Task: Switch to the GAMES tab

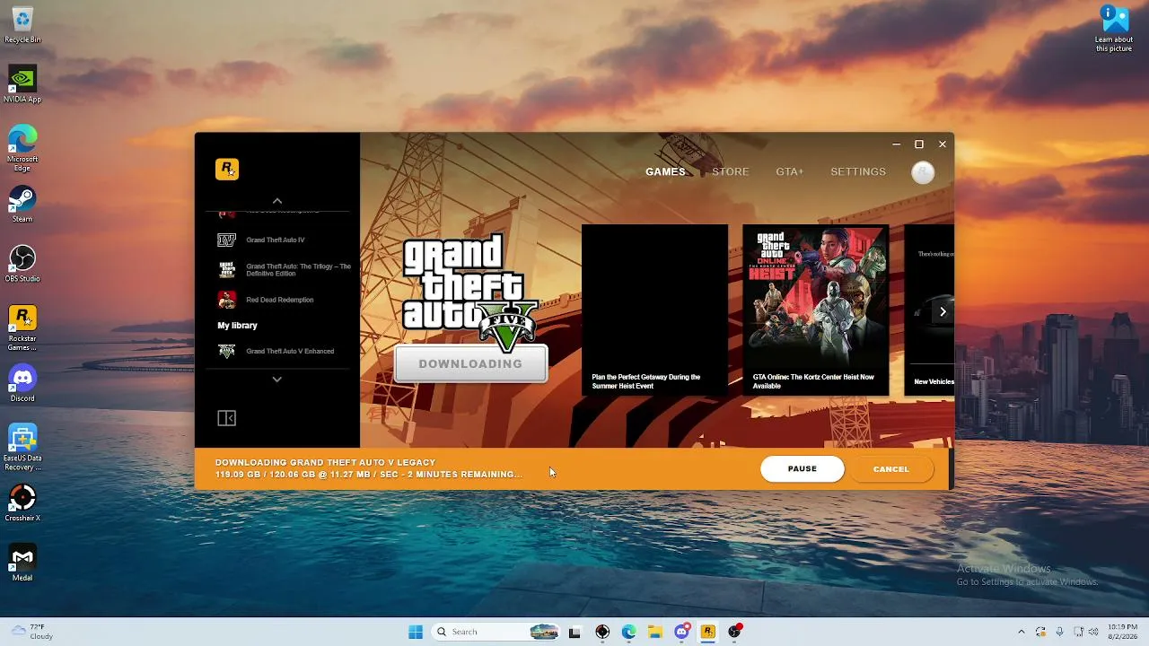Action: click(665, 171)
